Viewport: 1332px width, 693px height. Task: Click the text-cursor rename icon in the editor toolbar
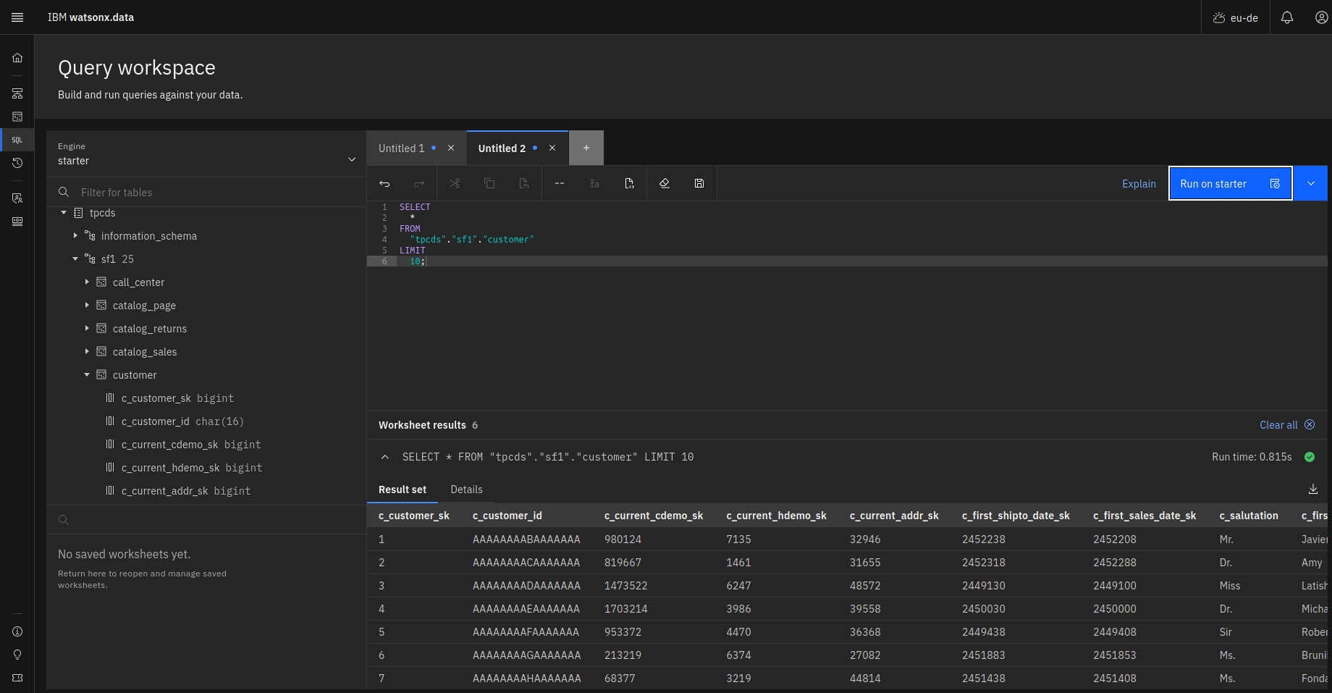point(594,184)
